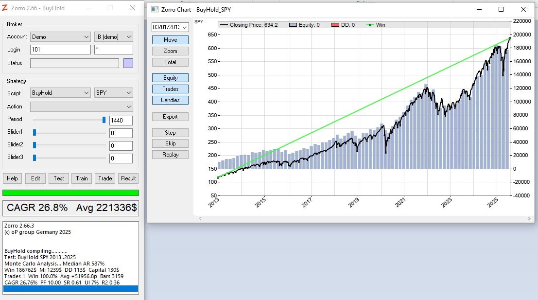Click the lavender status color square
The height and width of the screenshot is (300, 538).
128,63
